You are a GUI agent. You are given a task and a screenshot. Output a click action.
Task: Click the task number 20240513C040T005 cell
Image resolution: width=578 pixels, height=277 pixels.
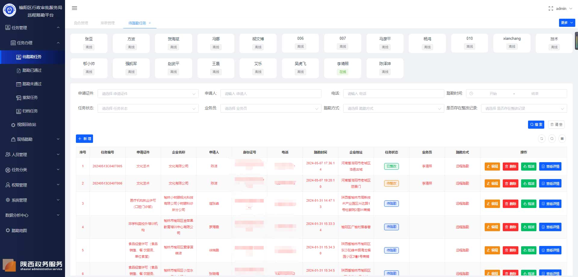pos(107,166)
